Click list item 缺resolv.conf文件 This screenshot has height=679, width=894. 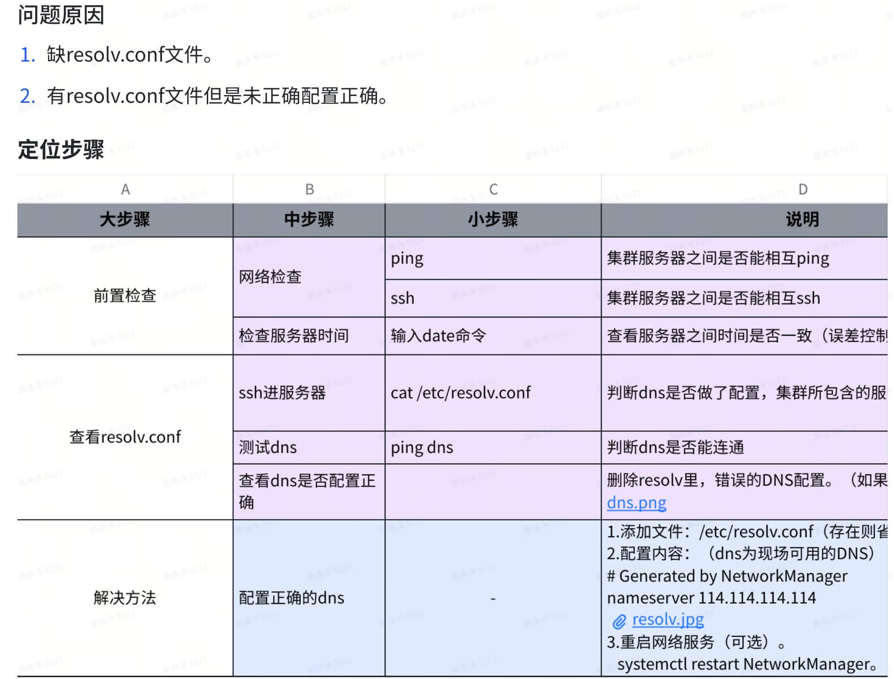129,55
